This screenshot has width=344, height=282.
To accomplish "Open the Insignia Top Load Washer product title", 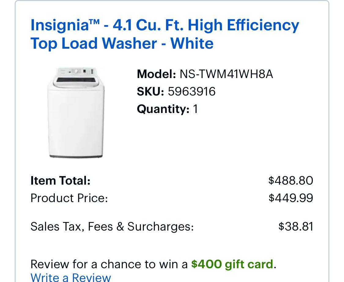I will coord(165,25).
